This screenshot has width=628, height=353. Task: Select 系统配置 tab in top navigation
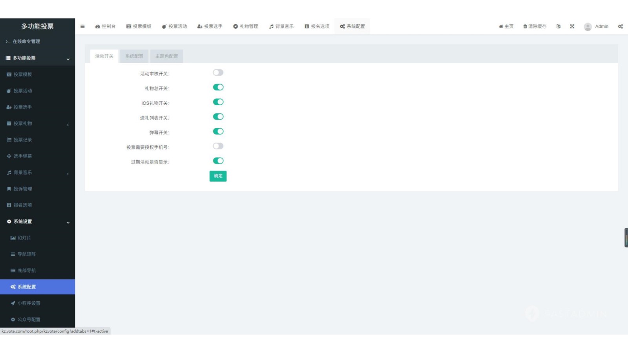point(352,26)
